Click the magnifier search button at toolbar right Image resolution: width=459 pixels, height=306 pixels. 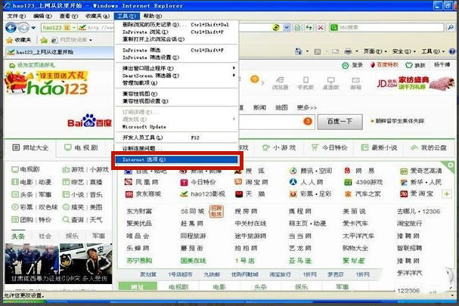coord(451,27)
